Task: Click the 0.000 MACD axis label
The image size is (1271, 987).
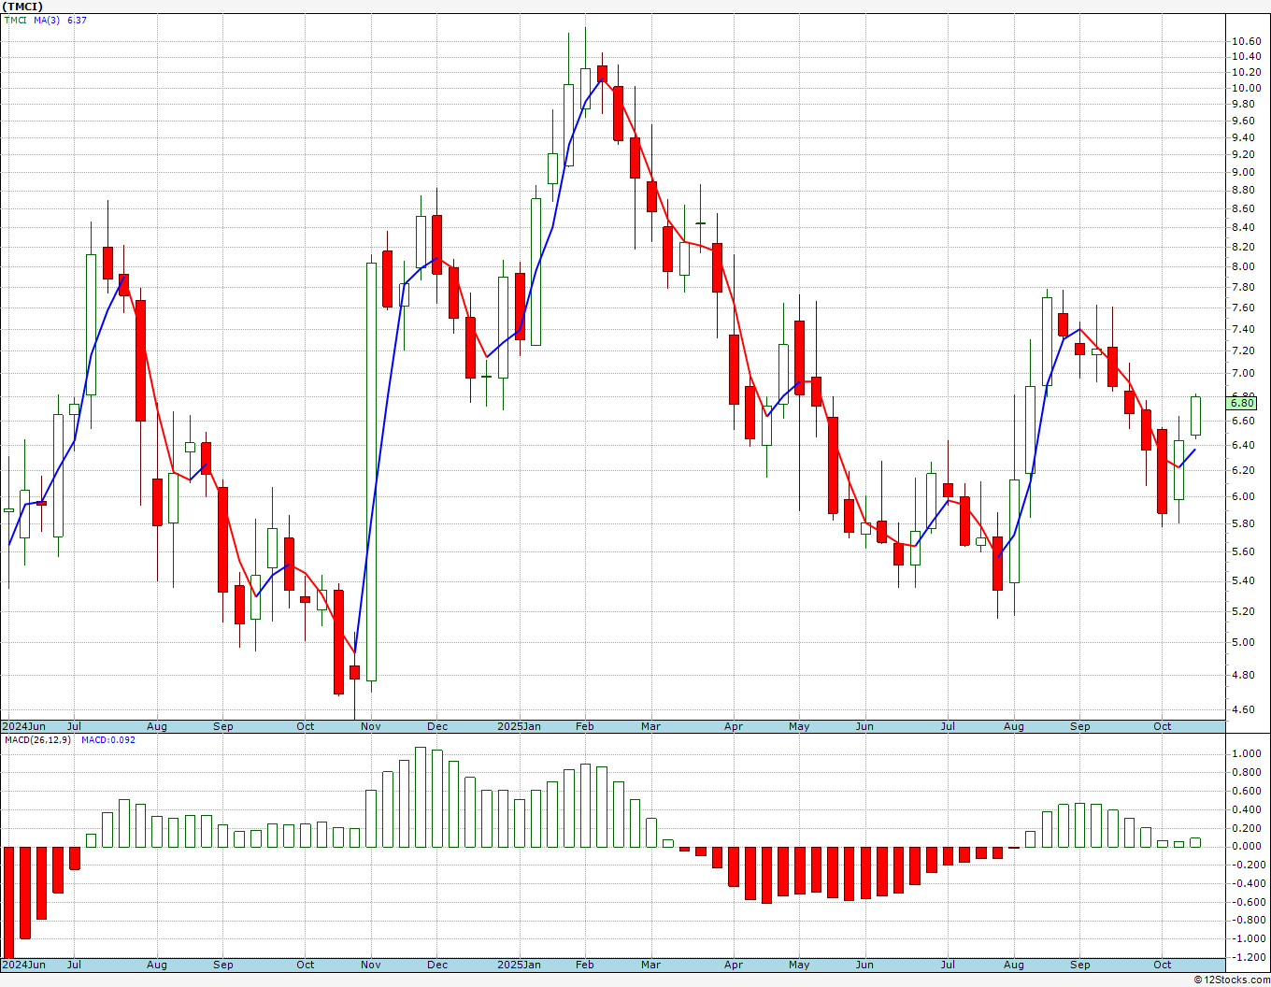Action: coord(1247,846)
